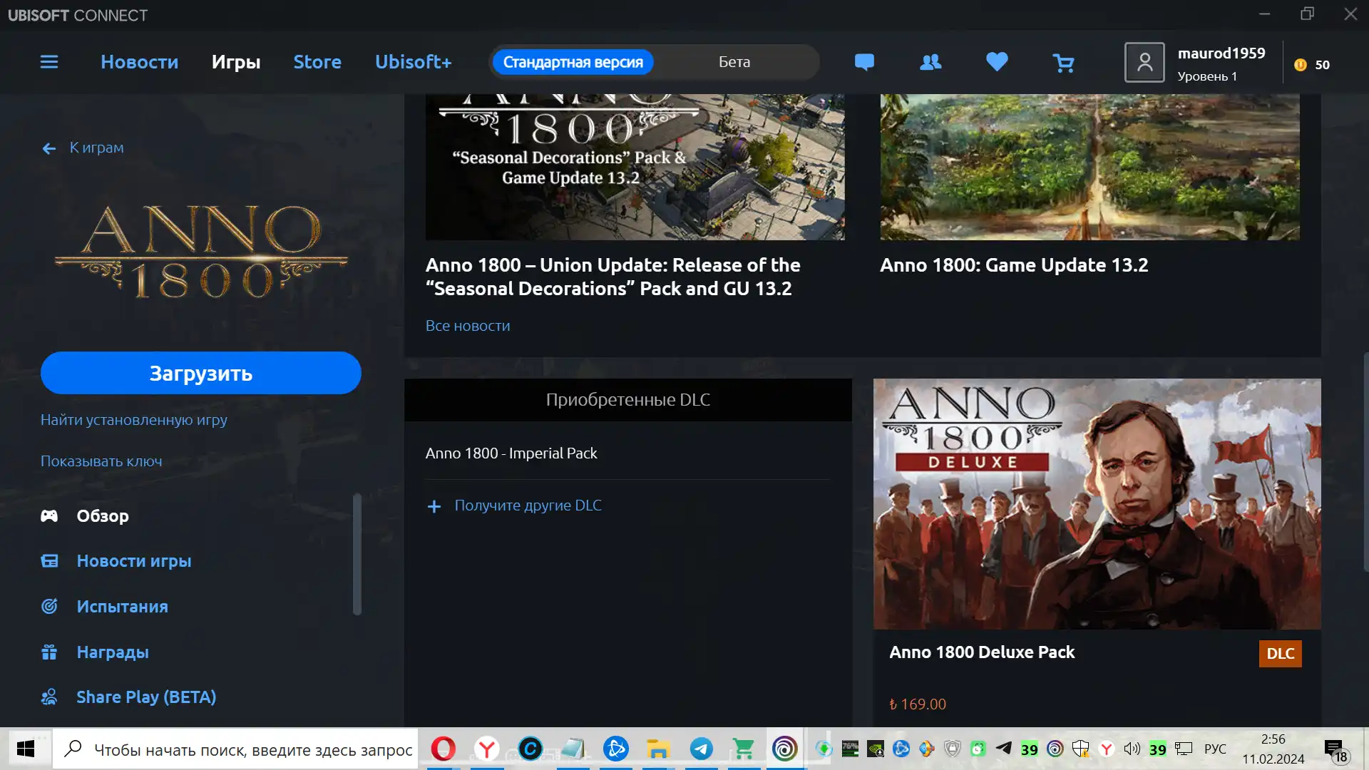
Task: Open the chat messages icon
Action: (864, 63)
